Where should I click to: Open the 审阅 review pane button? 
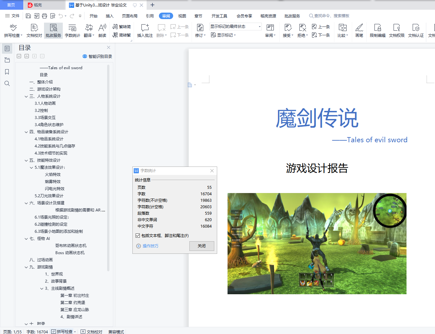270,31
